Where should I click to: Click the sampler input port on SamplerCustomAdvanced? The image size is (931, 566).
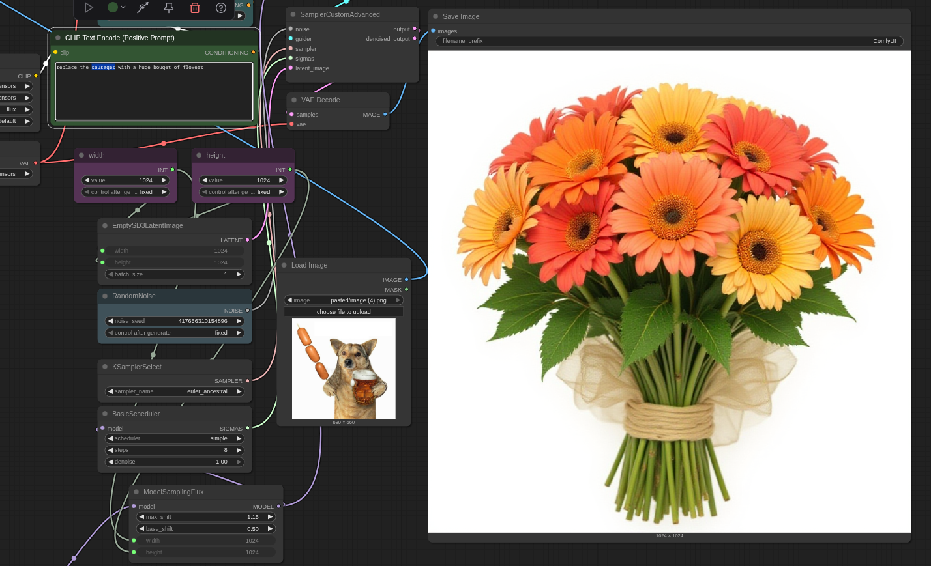pyautogui.click(x=291, y=49)
